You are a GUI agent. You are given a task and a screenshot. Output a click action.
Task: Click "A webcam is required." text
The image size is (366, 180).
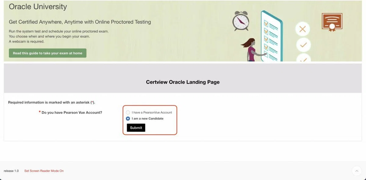27,41
